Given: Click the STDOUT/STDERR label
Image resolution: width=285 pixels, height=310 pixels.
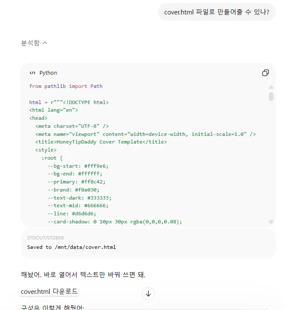Looking at the screenshot, I should pyautogui.click(x=46, y=238).
